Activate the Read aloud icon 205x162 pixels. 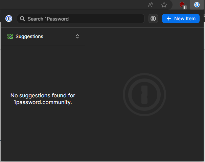click(151, 5)
